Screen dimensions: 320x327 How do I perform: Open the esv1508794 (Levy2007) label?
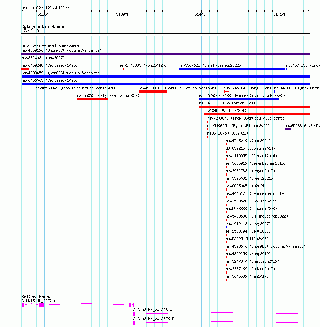click(x=248, y=231)
